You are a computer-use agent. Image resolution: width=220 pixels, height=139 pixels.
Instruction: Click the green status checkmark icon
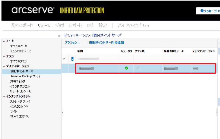point(126,68)
